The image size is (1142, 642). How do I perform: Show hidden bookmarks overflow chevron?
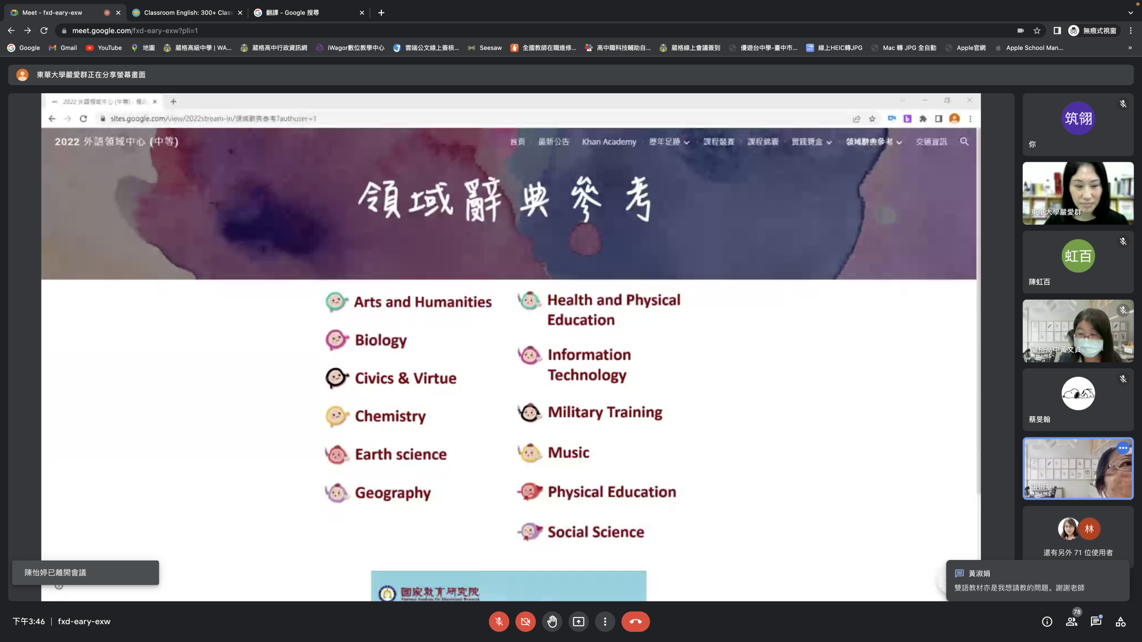[x=1130, y=48]
